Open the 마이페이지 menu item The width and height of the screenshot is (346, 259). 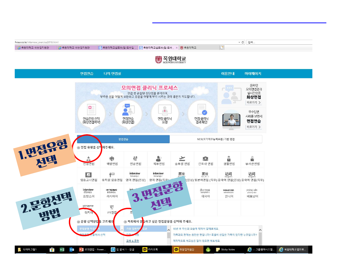253,74
